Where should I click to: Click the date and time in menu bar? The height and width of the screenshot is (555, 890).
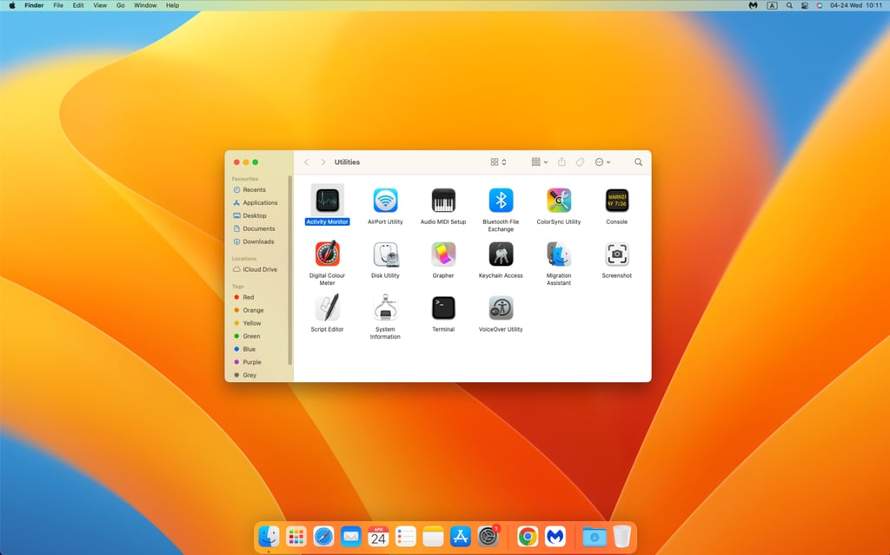(856, 5)
